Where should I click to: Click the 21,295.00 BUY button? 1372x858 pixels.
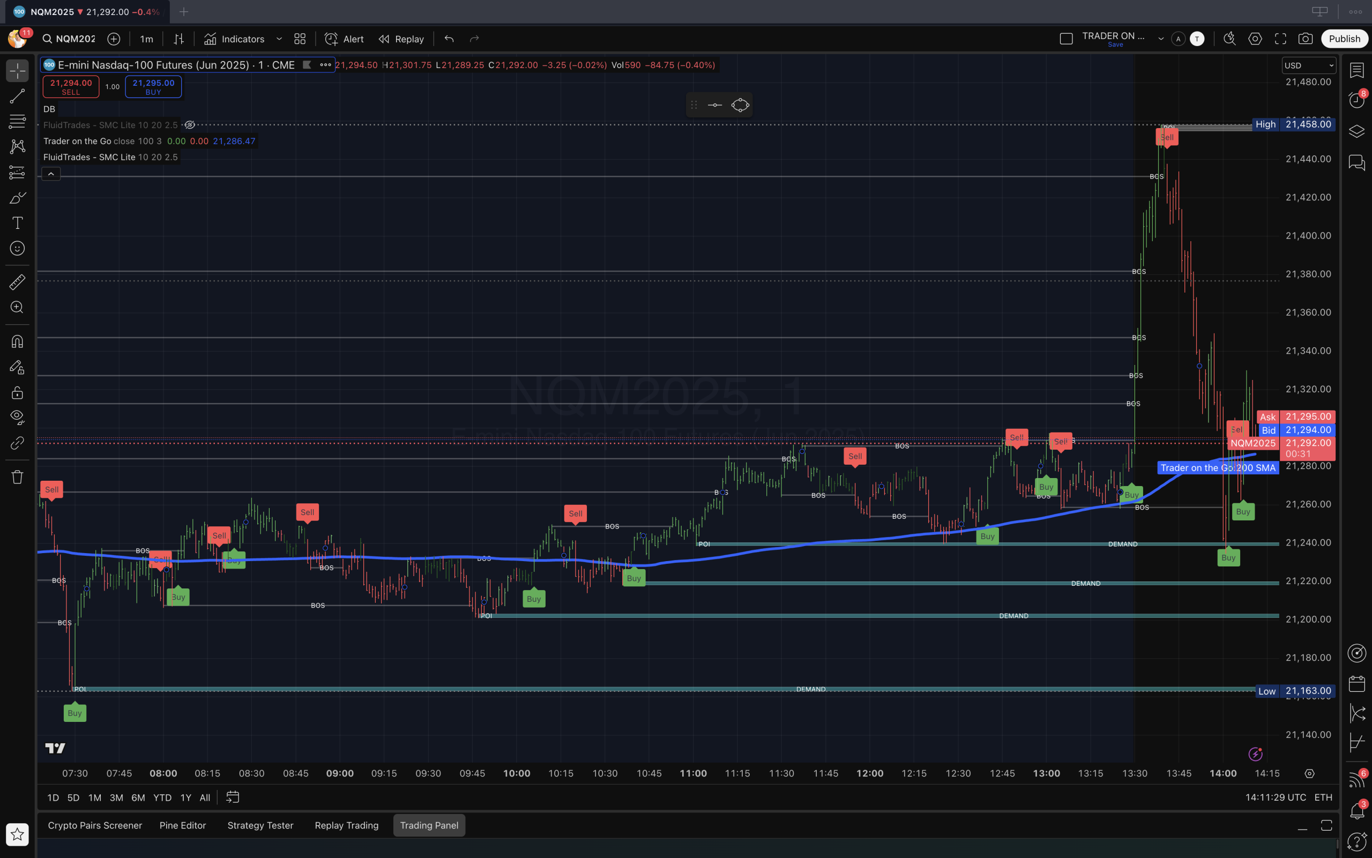coord(153,87)
